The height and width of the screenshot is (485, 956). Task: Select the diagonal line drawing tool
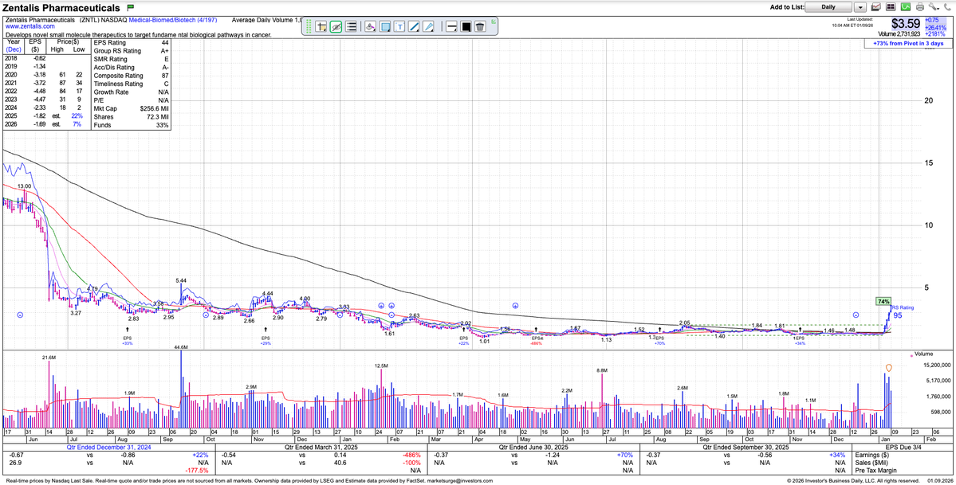(x=414, y=26)
